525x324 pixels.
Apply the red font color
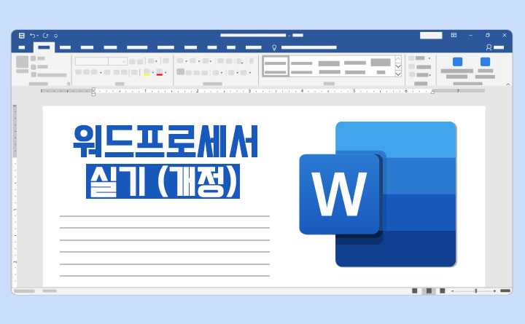tap(160, 72)
